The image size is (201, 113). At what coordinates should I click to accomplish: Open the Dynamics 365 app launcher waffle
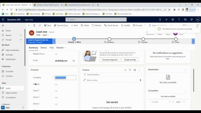3,19
